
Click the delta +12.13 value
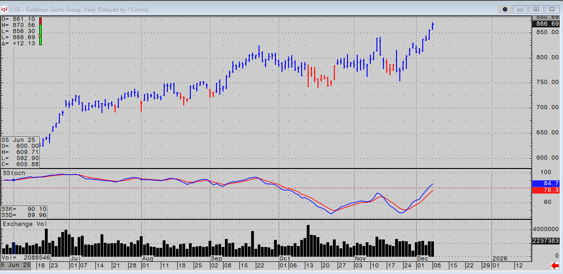pyautogui.click(x=19, y=43)
